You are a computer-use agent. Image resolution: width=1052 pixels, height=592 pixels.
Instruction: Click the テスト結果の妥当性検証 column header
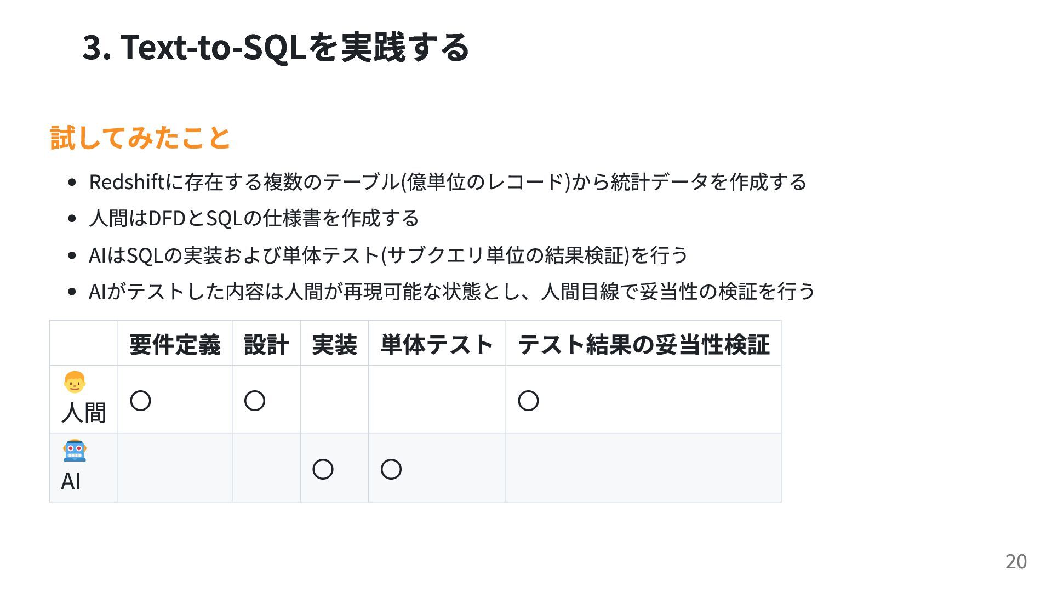pyautogui.click(x=643, y=344)
